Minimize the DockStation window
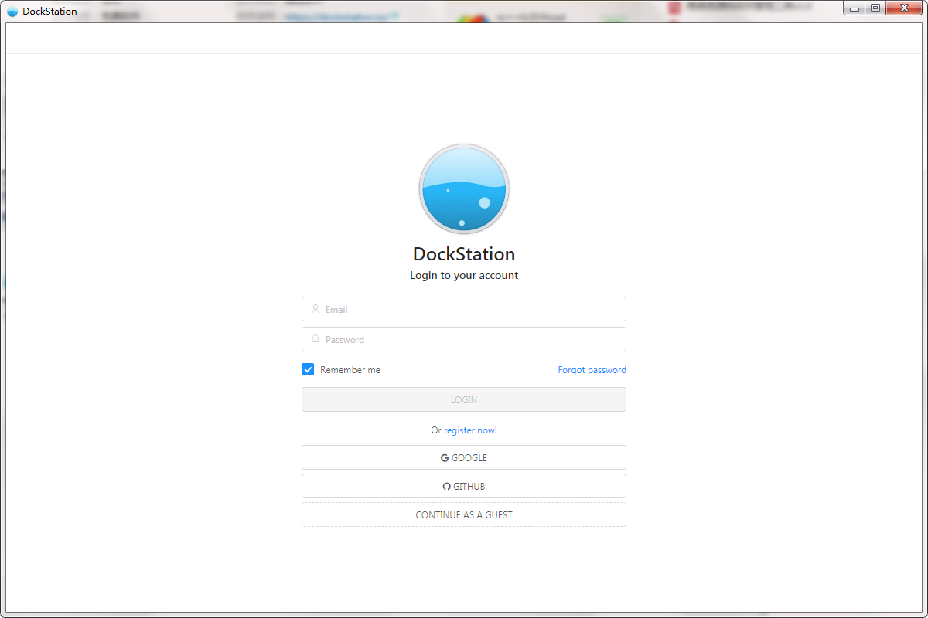This screenshot has width=928, height=618. point(855,8)
